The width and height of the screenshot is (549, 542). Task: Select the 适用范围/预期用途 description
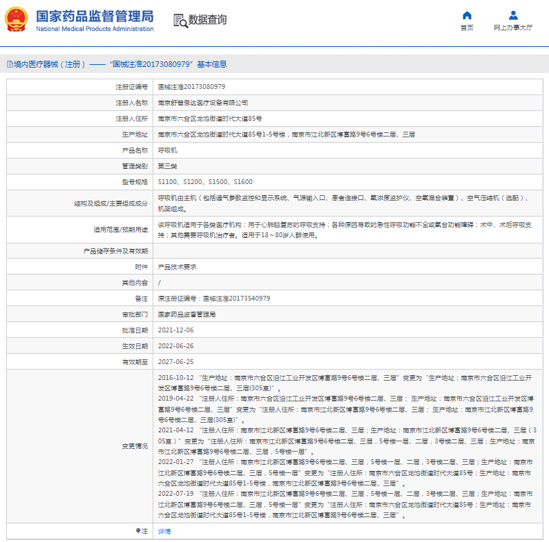coord(345,230)
